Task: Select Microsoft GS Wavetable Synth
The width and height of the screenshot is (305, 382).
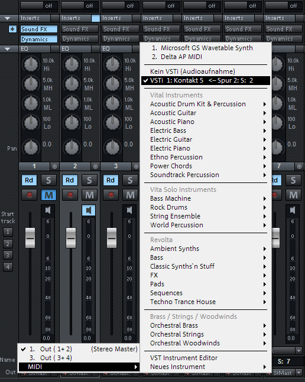Action: (x=206, y=48)
